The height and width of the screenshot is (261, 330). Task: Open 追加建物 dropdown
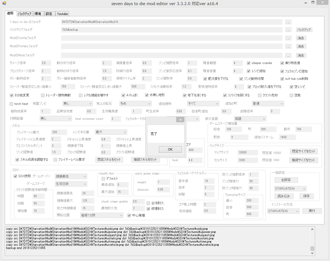click(x=203, y=104)
